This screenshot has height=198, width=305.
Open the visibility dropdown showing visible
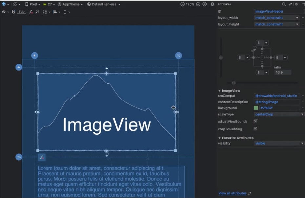279,143
